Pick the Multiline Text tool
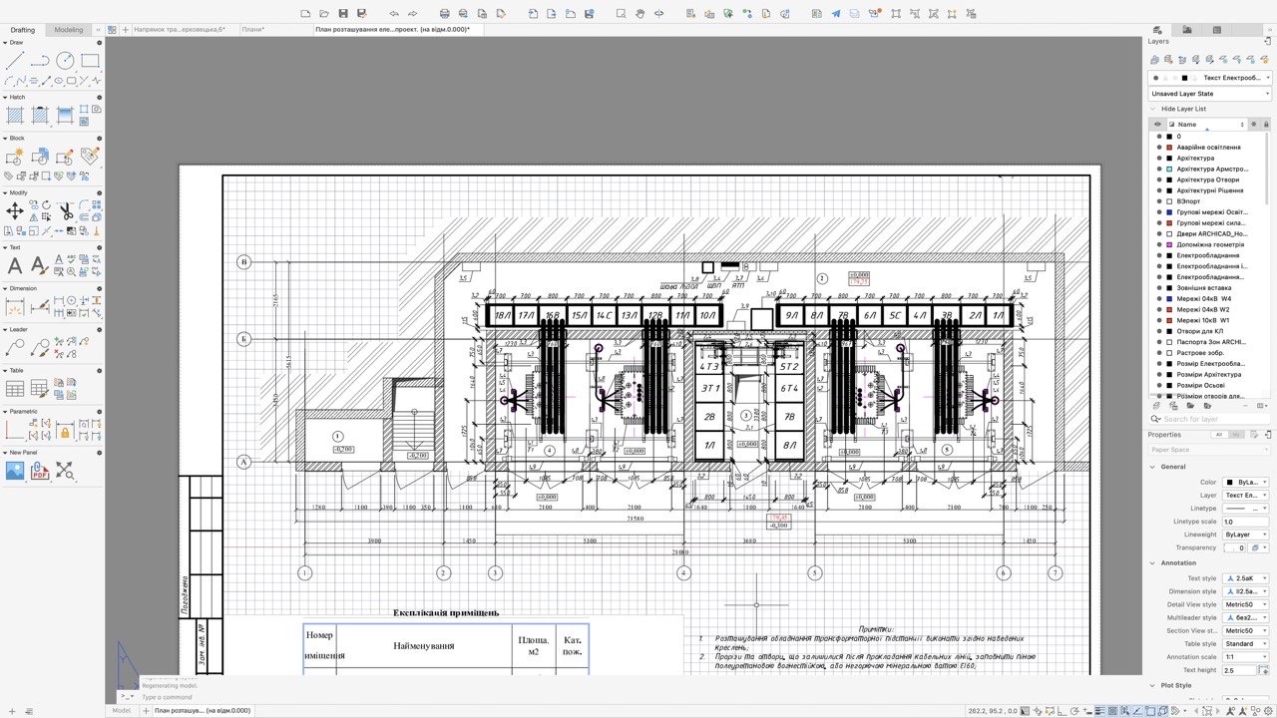This screenshot has height=718, width=1277. click(x=15, y=265)
